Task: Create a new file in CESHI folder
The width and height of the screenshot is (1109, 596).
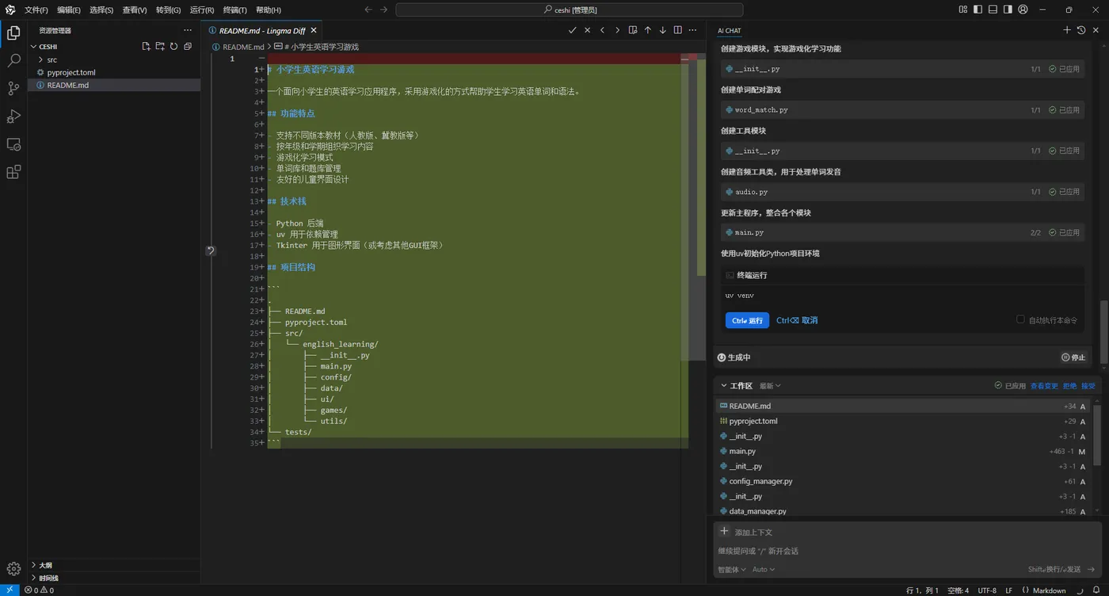Action: coord(146,47)
